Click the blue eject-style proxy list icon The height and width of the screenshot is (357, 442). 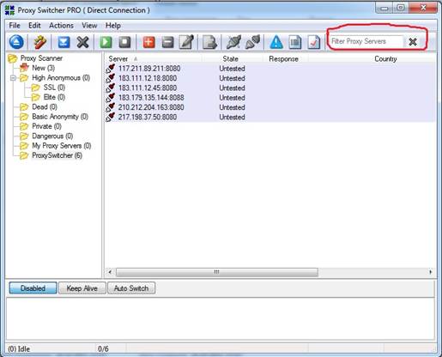[x=16, y=42]
